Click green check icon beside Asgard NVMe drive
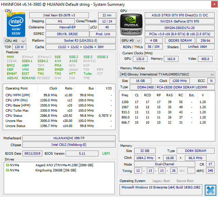 point(7,165)
